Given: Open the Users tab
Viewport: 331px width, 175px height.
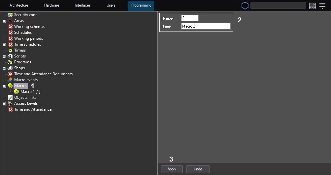Looking at the screenshot, I should click(x=111, y=6).
